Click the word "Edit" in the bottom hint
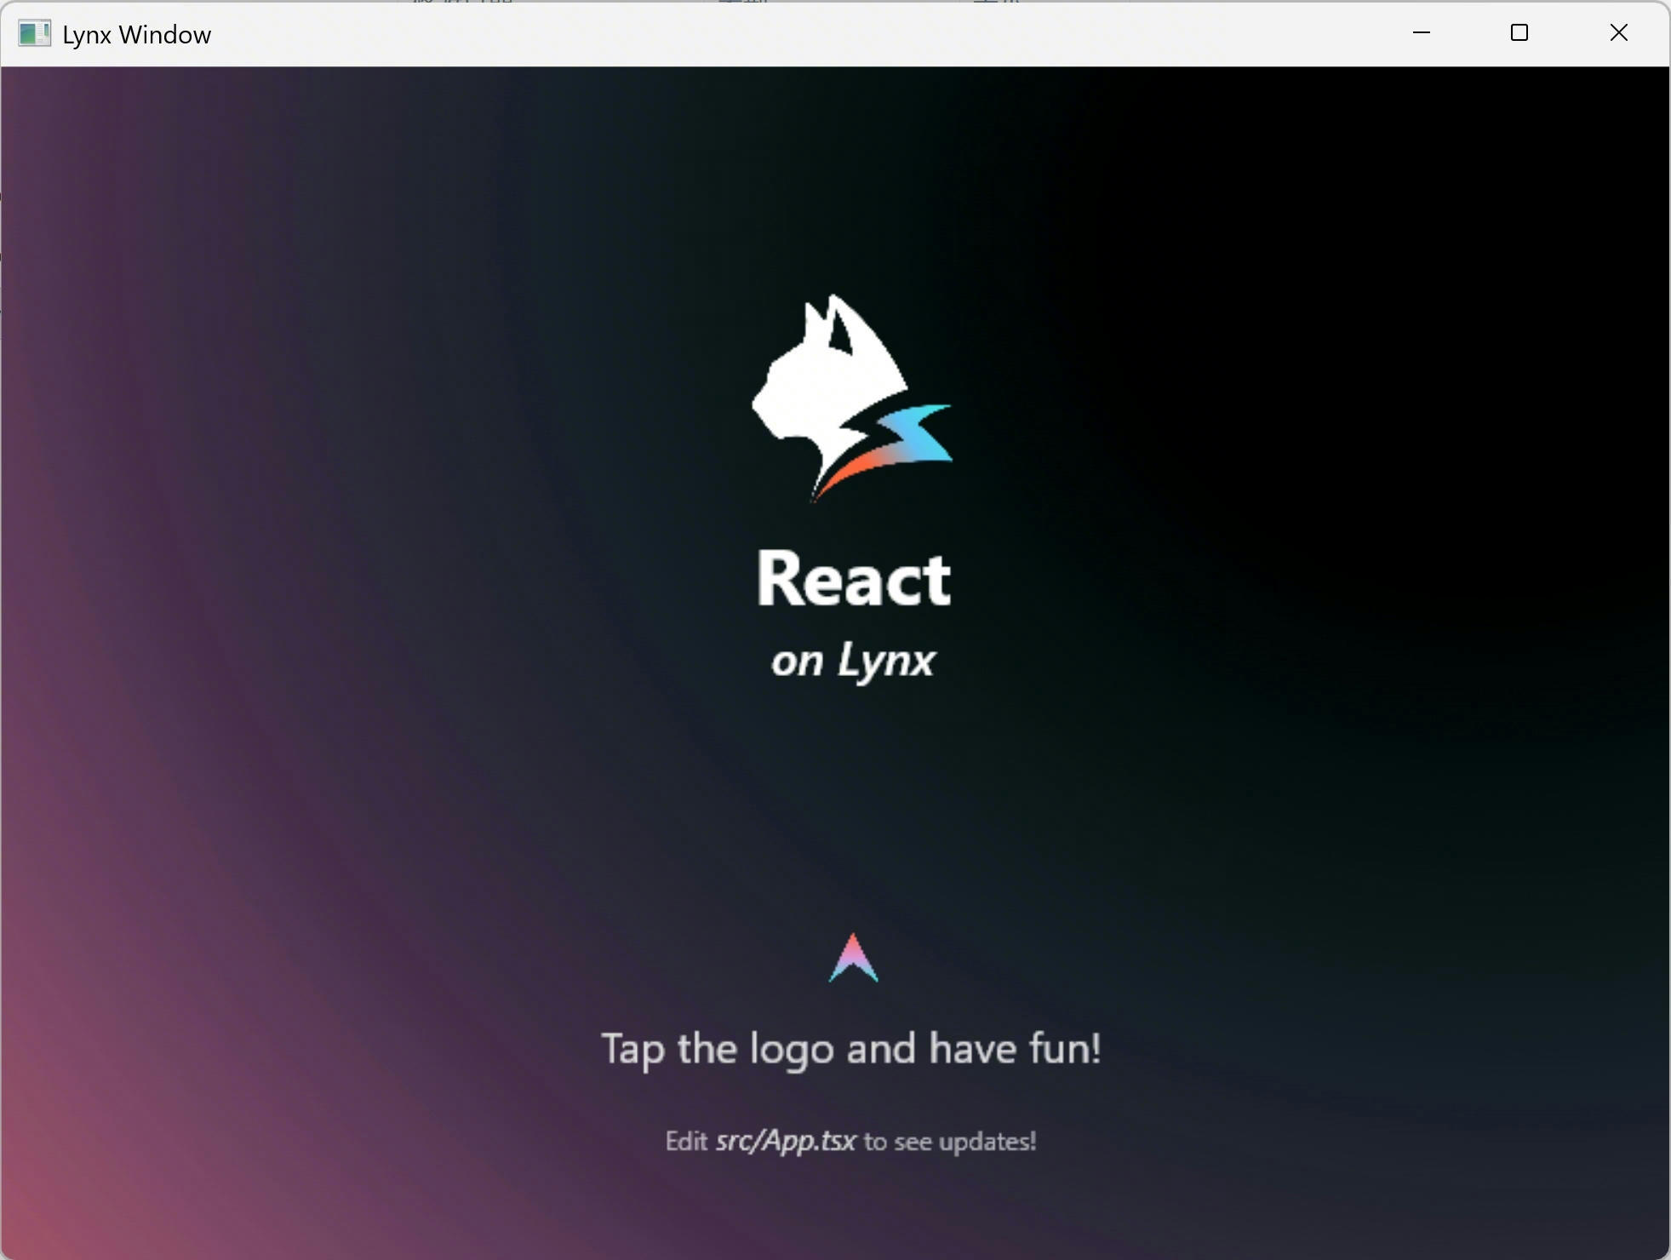 click(686, 1141)
